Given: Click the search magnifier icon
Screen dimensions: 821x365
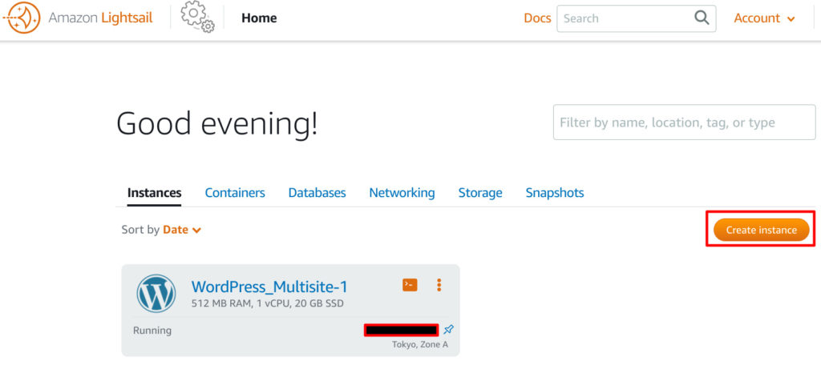Looking at the screenshot, I should pos(702,18).
